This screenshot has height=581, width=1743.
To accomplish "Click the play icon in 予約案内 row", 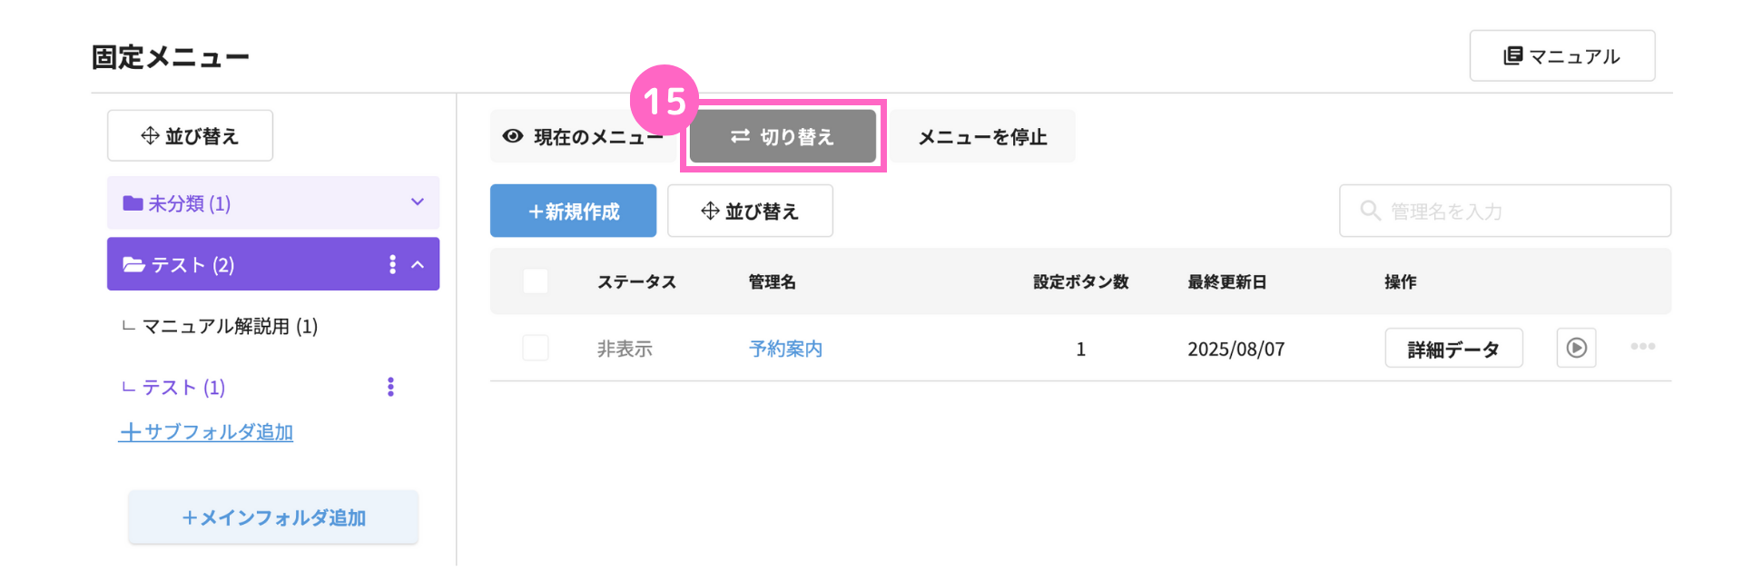I will coord(1576,348).
